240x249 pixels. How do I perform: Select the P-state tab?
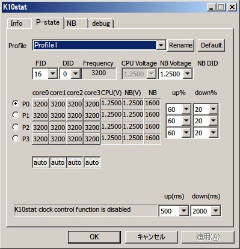coord(48,22)
